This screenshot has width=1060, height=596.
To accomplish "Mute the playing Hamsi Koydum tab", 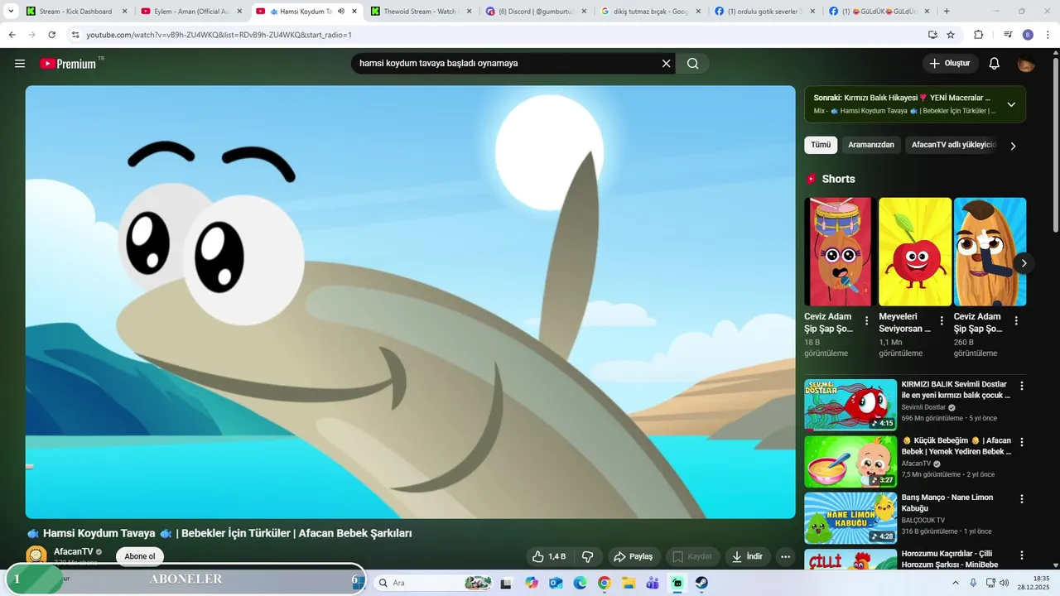I will click(x=341, y=12).
